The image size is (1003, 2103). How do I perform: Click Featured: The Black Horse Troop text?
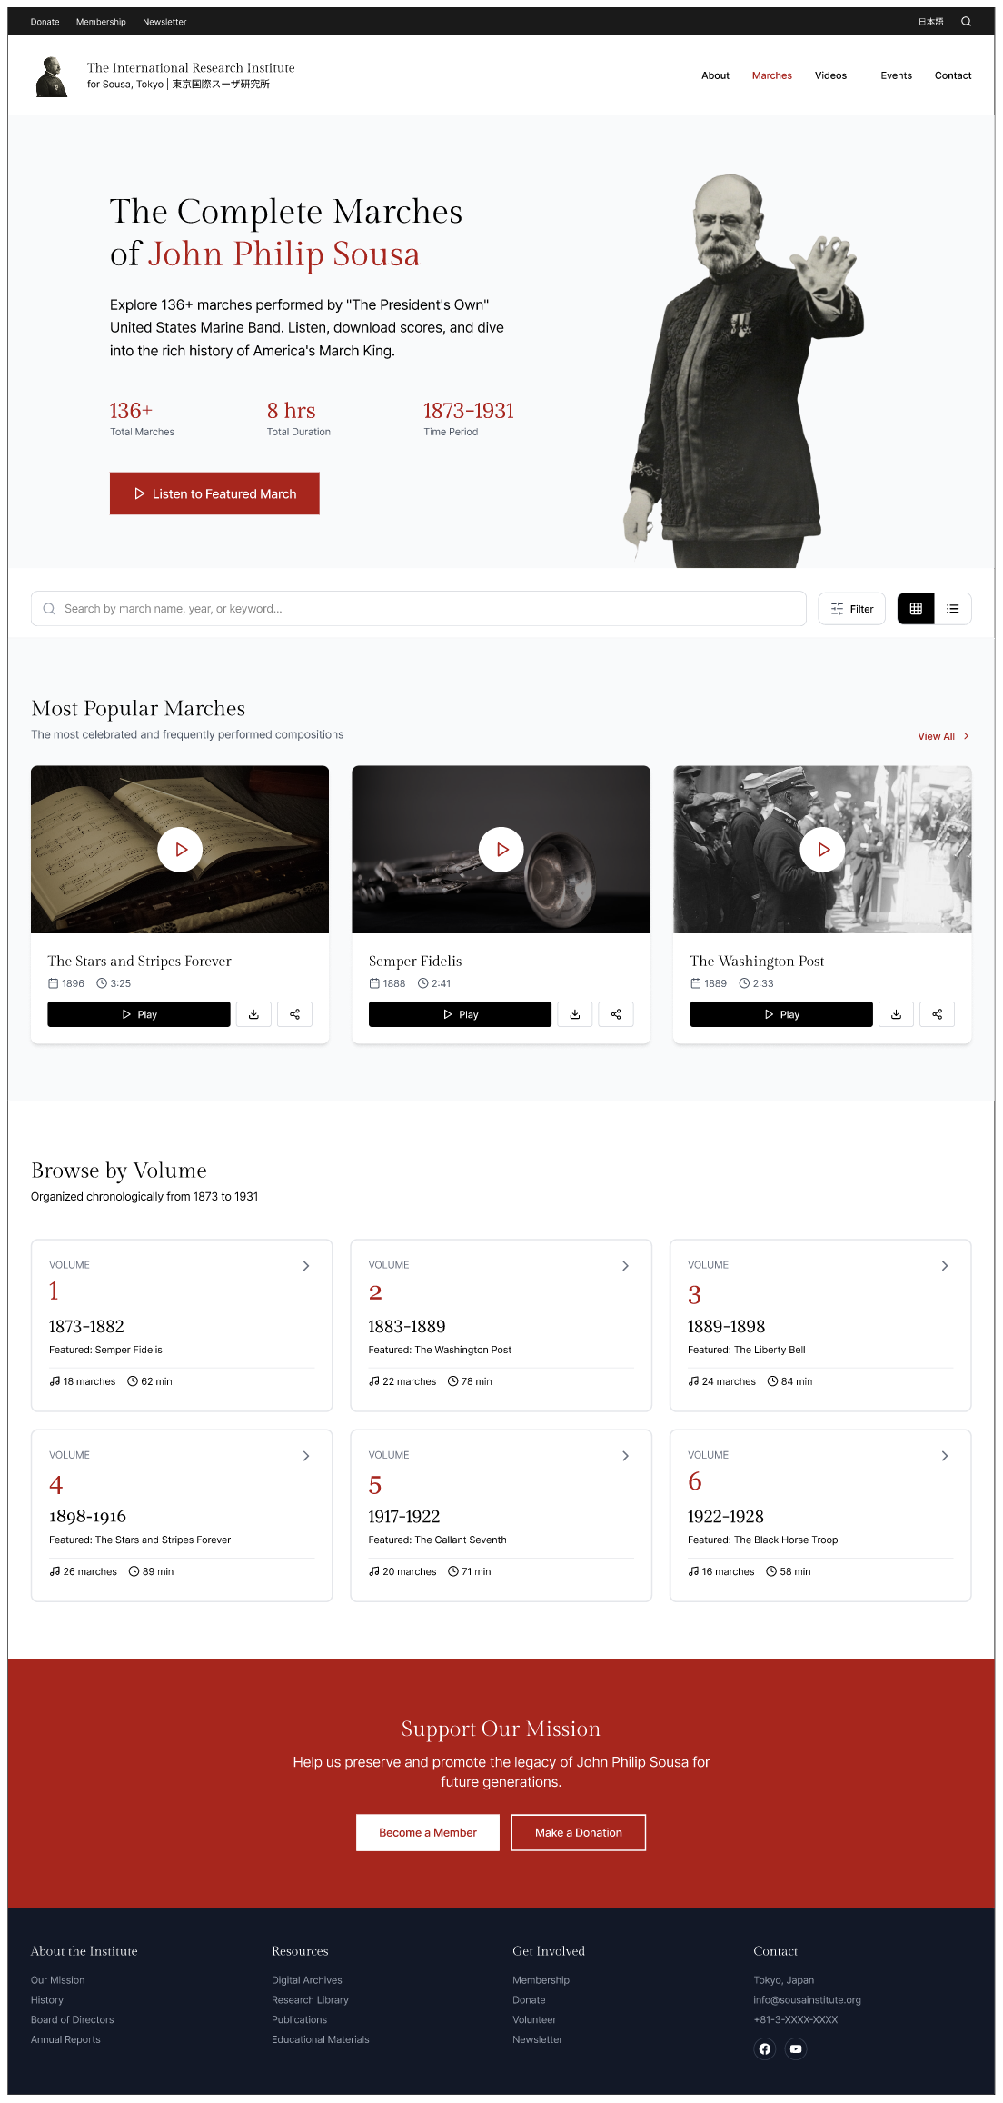(763, 1540)
